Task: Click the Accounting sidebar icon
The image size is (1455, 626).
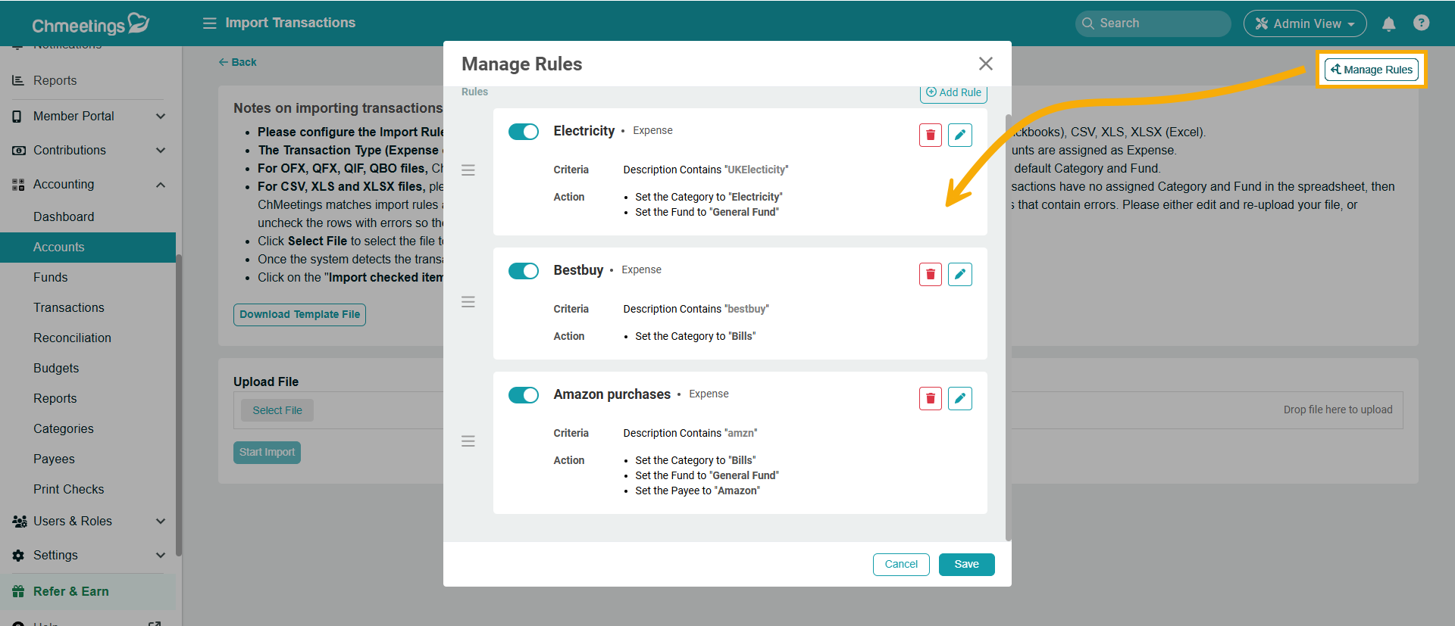Action: [18, 185]
